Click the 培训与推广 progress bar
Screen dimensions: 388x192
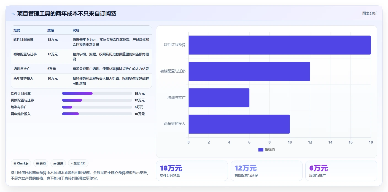coord(97,107)
